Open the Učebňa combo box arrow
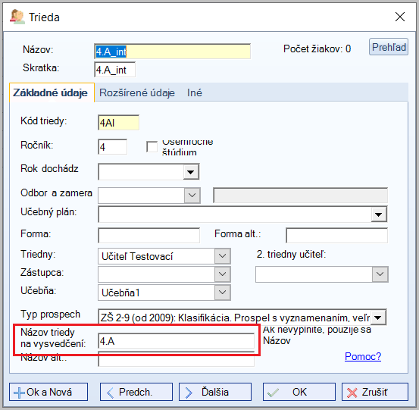Screen dimensions: 419x410 coord(222,292)
